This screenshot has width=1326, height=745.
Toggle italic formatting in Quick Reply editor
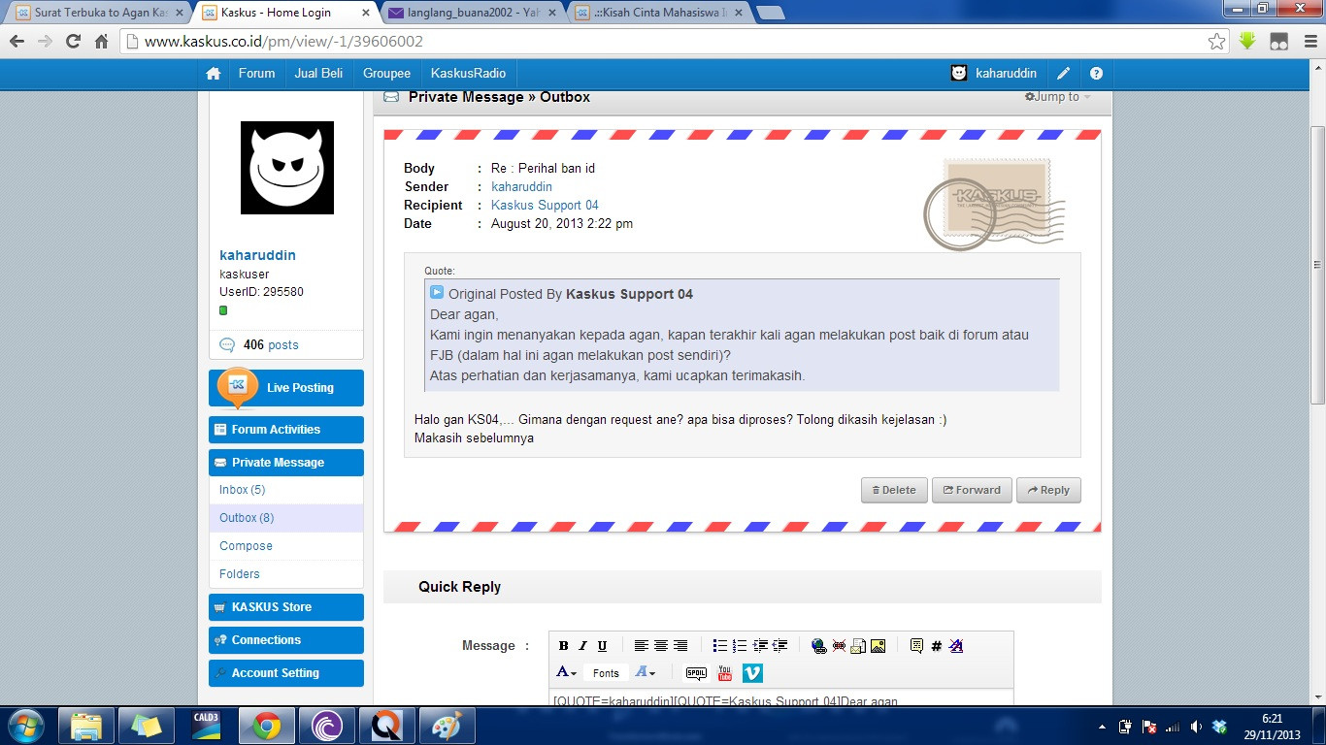coord(583,646)
